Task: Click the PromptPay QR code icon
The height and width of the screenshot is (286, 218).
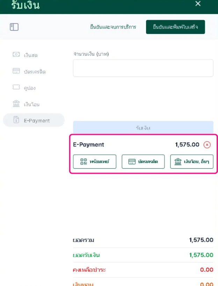Action: tap(83, 162)
